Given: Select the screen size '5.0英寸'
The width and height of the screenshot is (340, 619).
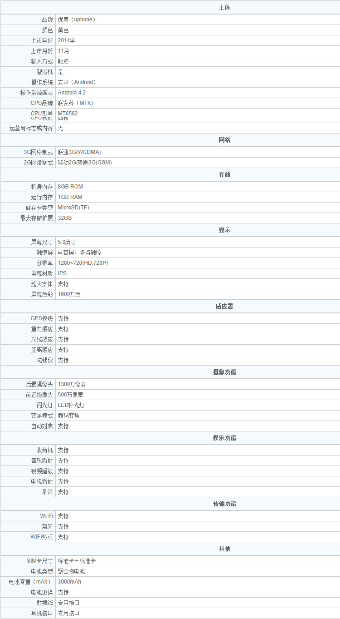Looking at the screenshot, I should 67,242.
